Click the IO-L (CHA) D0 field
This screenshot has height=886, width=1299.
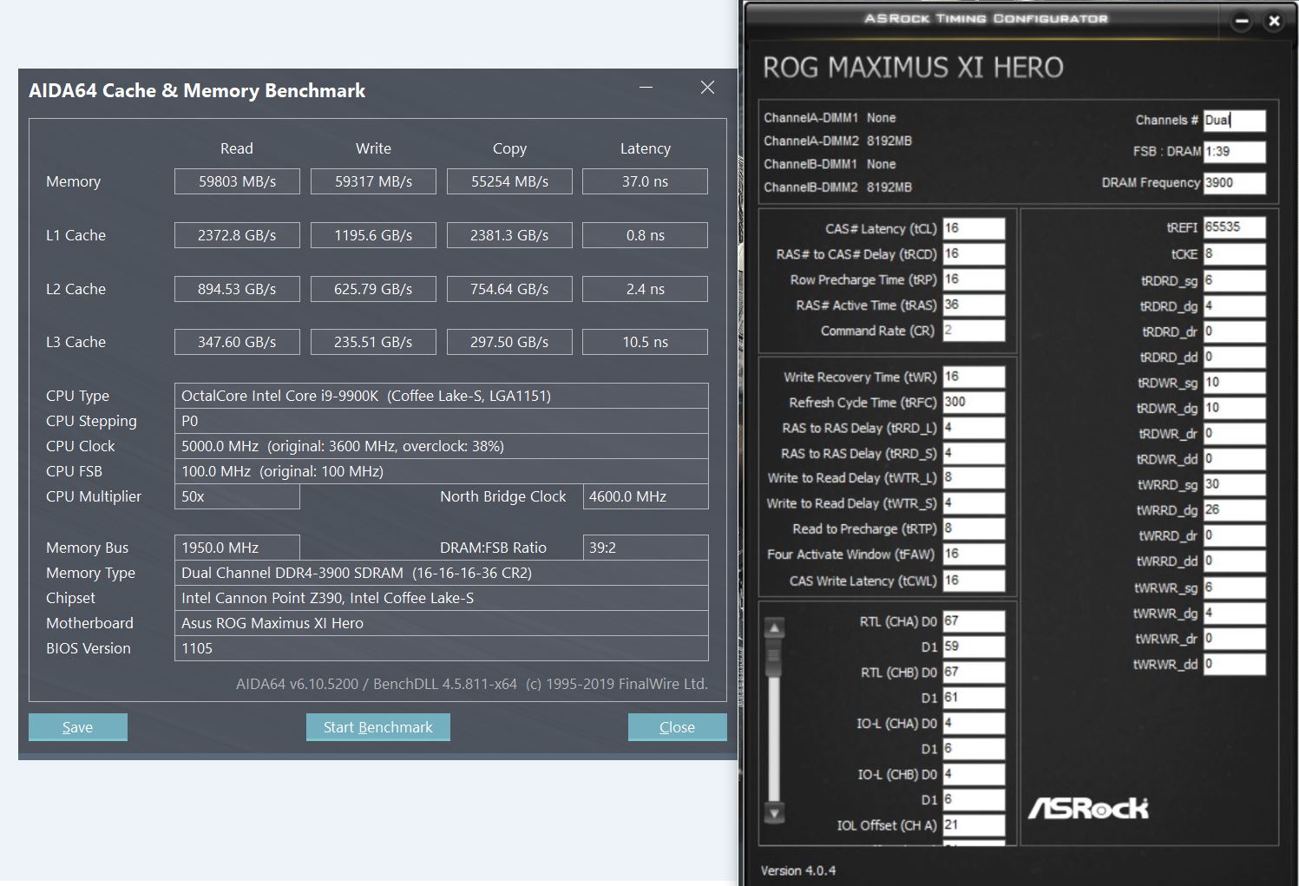tap(974, 724)
